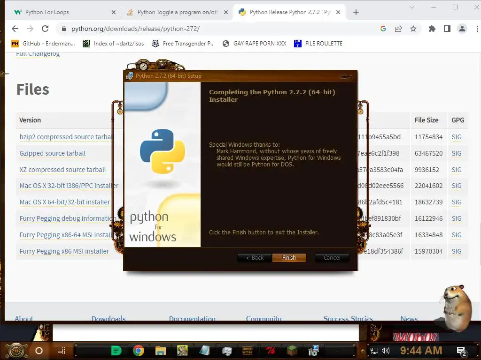Open network settings in the system tray
The height and width of the screenshot is (360, 481).
coord(374,351)
